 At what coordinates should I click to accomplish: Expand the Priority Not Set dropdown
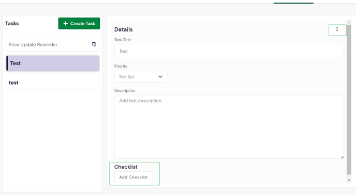pyautogui.click(x=141, y=76)
